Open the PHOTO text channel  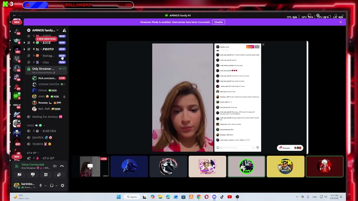[46, 49]
